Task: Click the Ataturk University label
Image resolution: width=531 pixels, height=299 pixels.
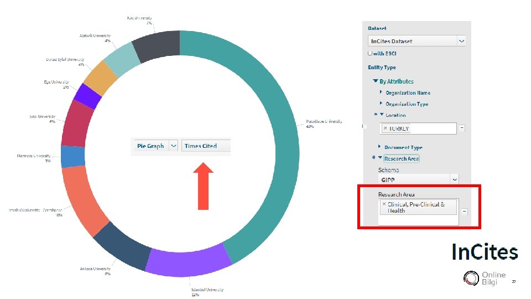Action: coord(95,38)
